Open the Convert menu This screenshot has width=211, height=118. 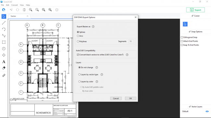15,5
